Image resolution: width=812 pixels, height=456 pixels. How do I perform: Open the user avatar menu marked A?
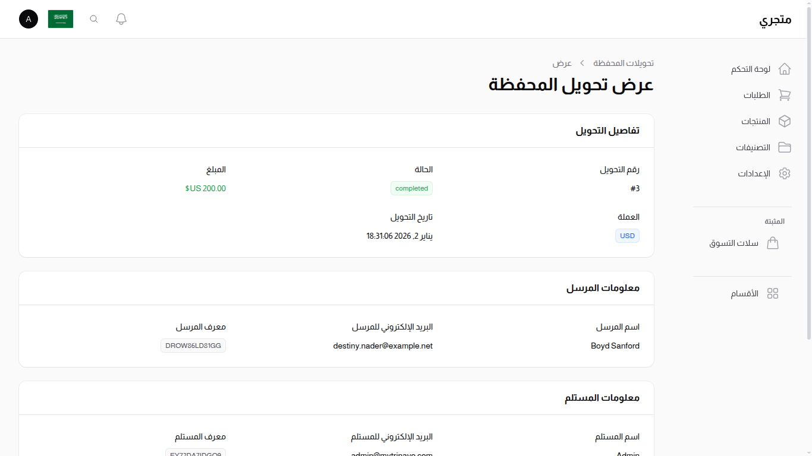(x=28, y=19)
